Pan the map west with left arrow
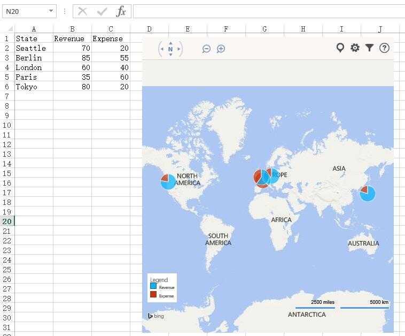The image size is (405, 336). 162,49
